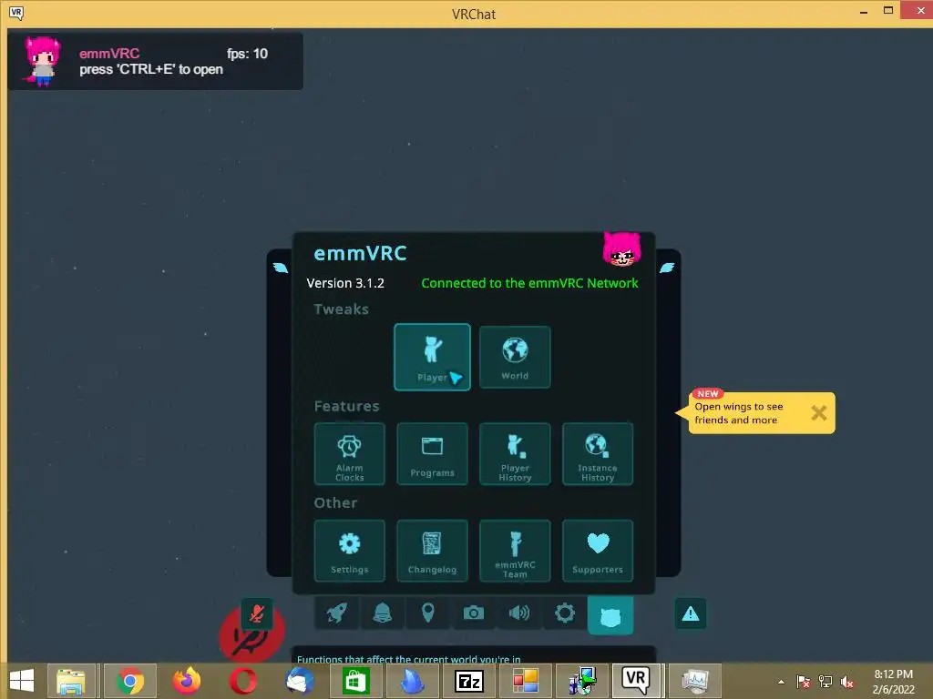This screenshot has width=933, height=699.
Task: Click the network tray icon
Action: (825, 682)
